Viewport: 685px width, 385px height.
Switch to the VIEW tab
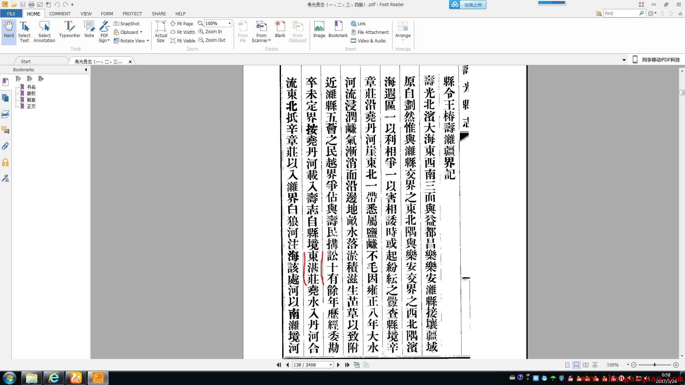[86, 14]
